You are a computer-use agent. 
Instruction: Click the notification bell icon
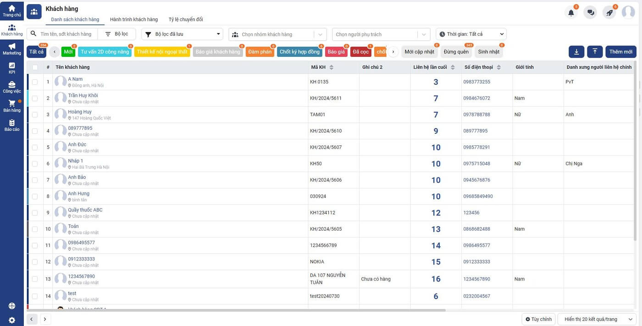571,13
